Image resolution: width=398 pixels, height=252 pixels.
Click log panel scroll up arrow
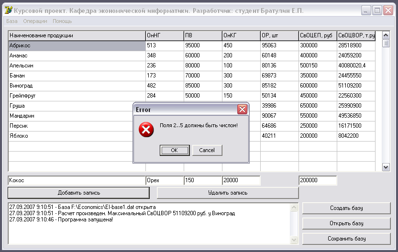(x=294, y=208)
